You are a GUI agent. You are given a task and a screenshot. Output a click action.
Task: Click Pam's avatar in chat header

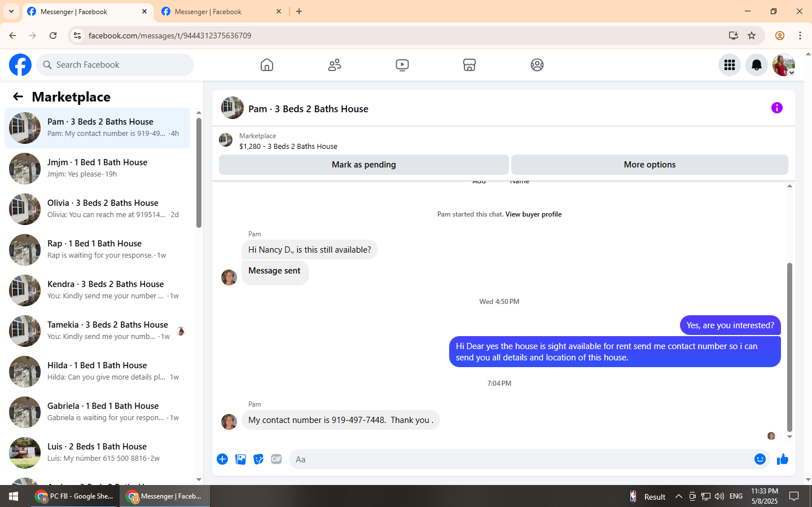click(232, 108)
